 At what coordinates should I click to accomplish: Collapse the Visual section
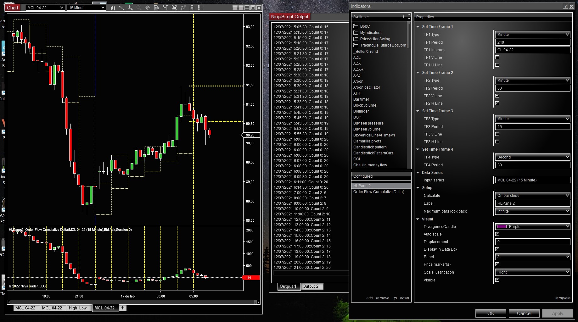pyautogui.click(x=418, y=219)
